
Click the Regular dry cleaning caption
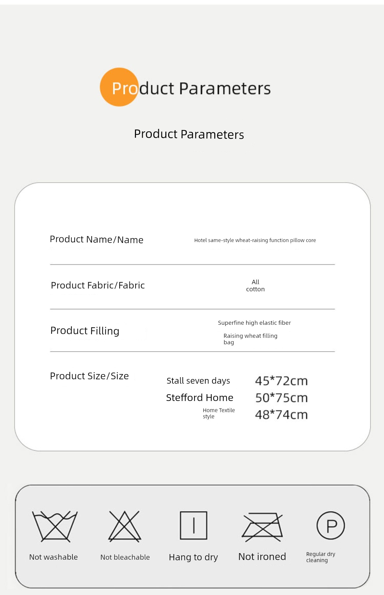pos(321,557)
